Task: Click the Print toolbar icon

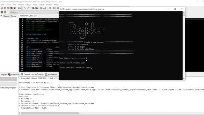Action: 19,8
